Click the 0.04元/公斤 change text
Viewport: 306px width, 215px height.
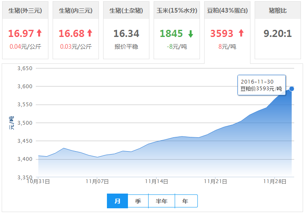[25, 47]
